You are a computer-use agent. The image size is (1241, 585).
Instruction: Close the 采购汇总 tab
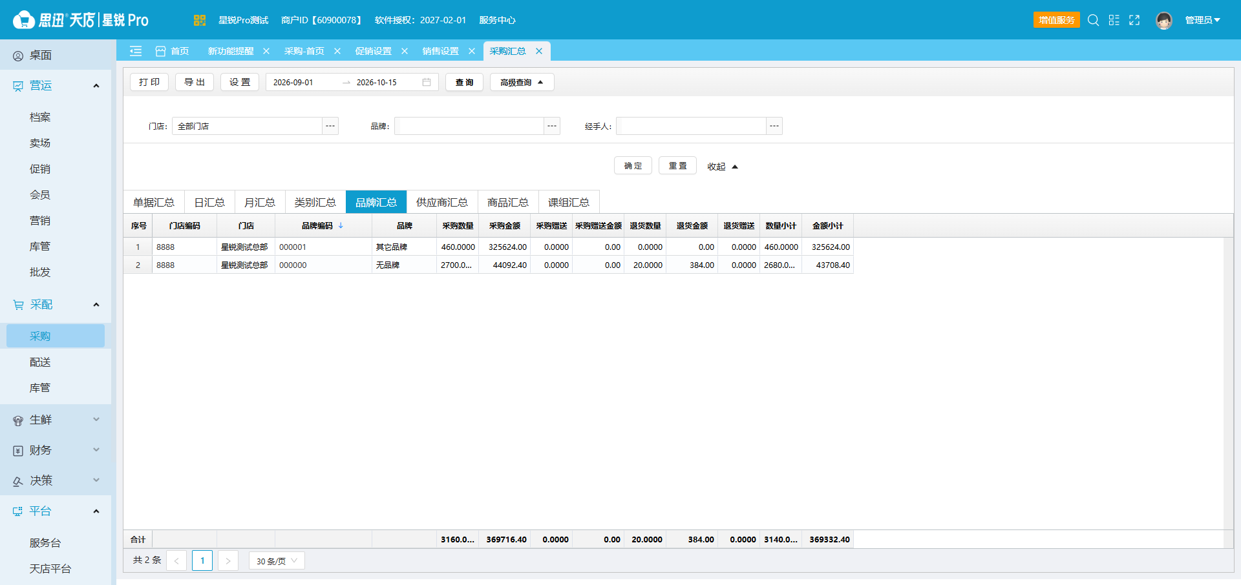point(539,51)
